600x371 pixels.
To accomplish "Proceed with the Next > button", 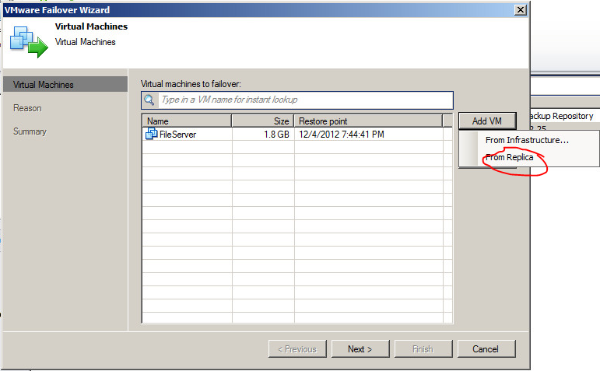I will point(360,348).
